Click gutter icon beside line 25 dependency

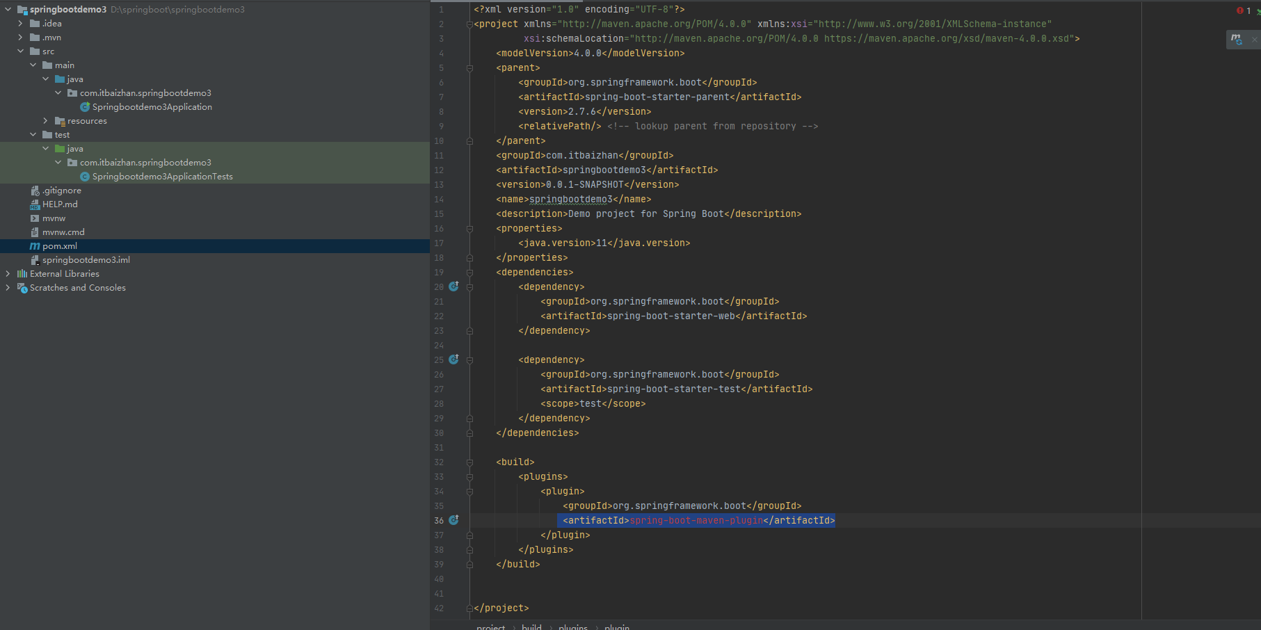click(453, 360)
